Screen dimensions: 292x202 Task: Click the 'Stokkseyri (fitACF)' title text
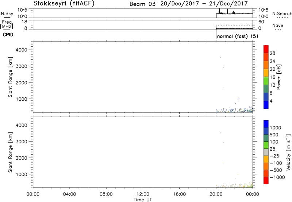tap(64, 3)
